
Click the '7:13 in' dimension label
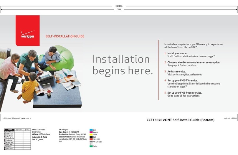(119, 9)
